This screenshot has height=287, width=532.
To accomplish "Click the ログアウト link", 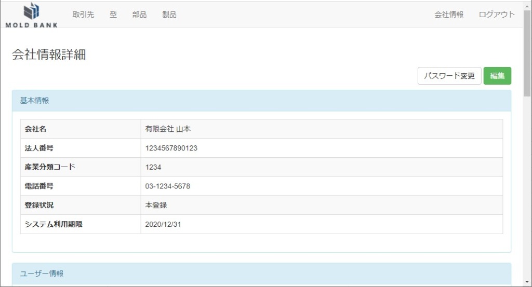I will pyautogui.click(x=497, y=15).
